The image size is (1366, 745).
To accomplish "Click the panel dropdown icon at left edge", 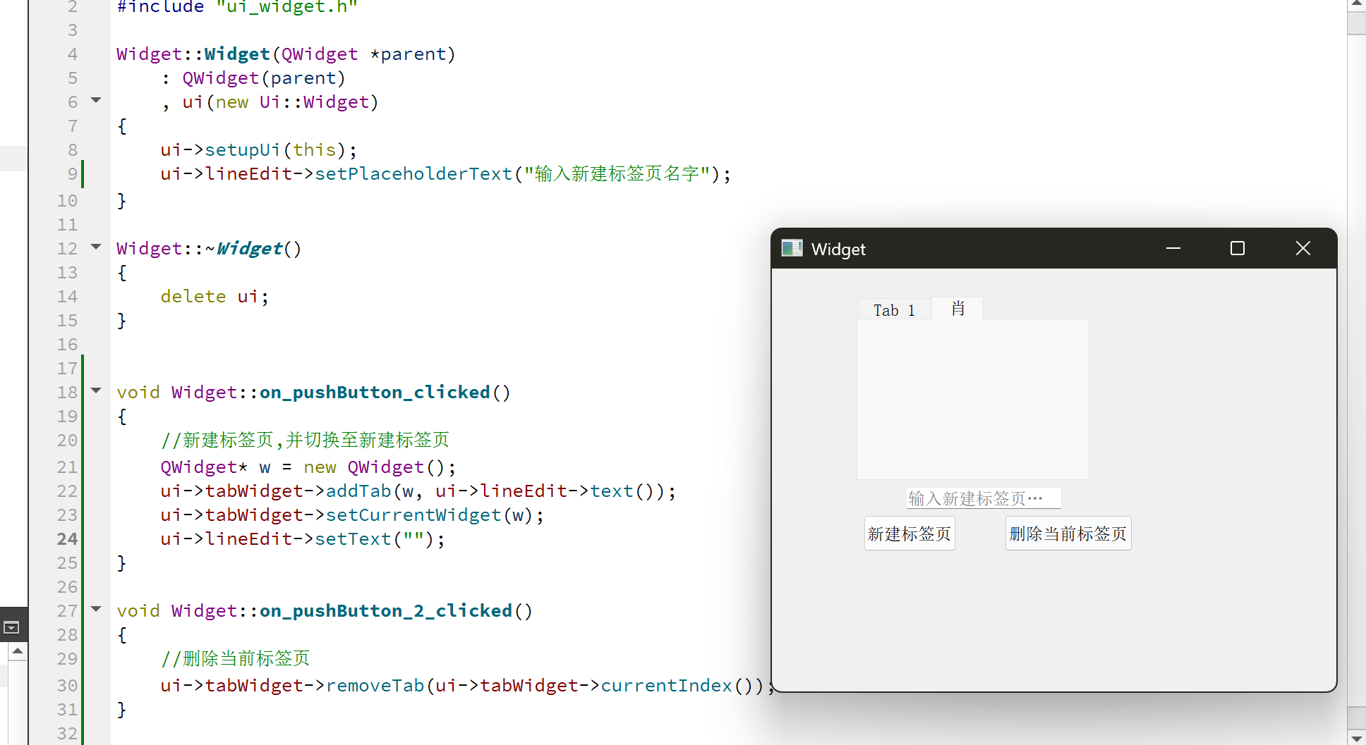I will (x=11, y=627).
